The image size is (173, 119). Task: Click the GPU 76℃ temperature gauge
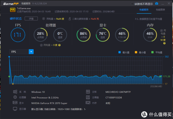[103, 35]
